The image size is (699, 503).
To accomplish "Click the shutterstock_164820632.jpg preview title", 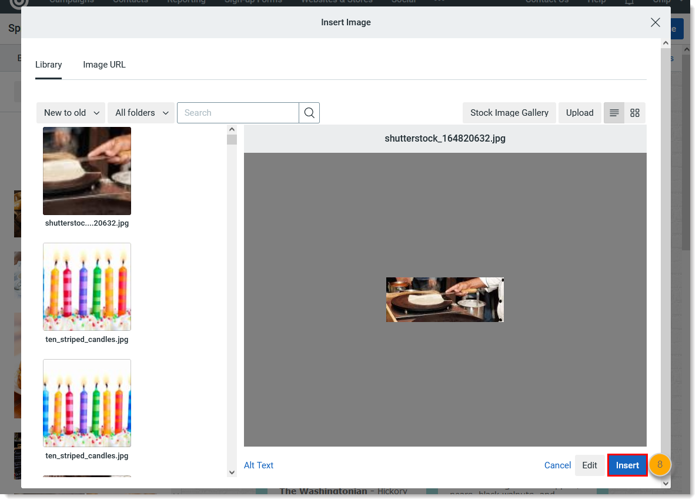I will [x=445, y=138].
